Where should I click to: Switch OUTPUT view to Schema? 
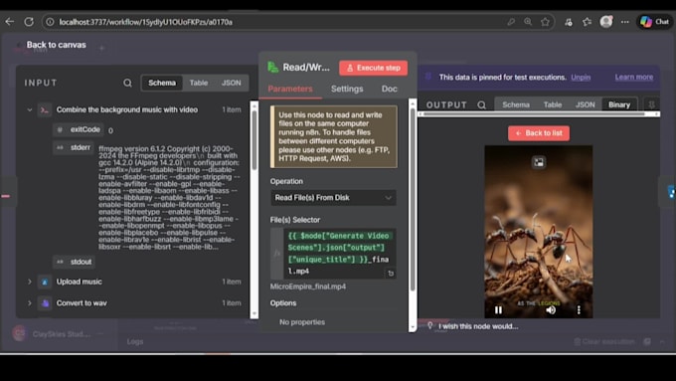[516, 104]
